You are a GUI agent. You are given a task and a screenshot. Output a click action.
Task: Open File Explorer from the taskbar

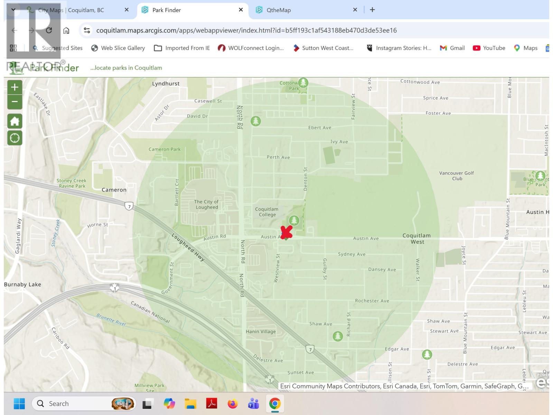coord(190,404)
